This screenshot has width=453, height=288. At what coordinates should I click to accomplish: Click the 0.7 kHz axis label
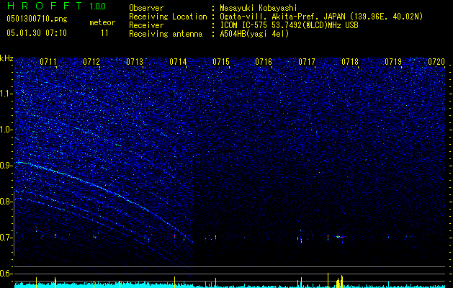(x=6, y=238)
